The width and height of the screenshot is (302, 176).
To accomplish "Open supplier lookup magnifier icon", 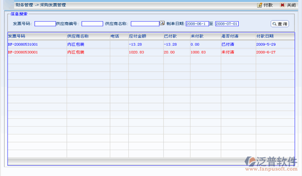I will (162, 23).
